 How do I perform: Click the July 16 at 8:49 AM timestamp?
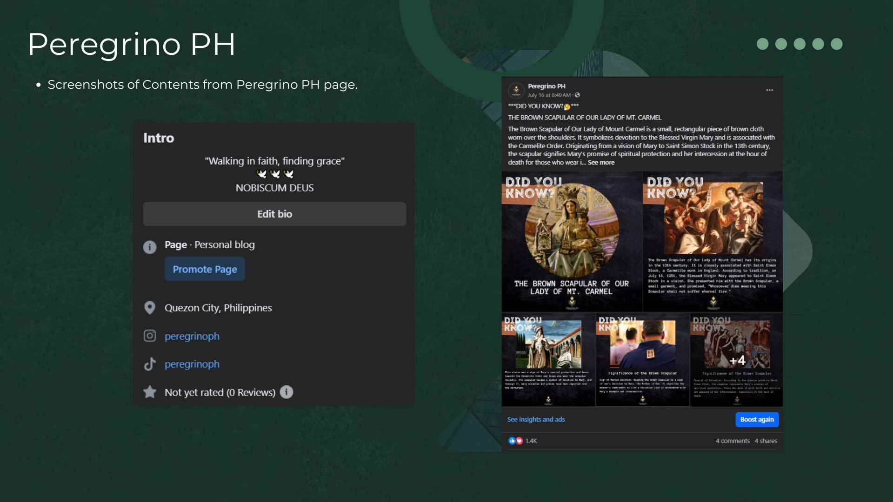coord(549,95)
